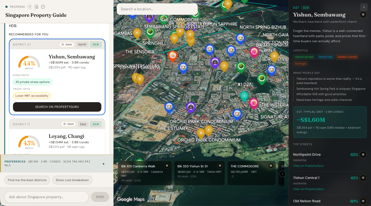Click THE SENSORIA map label
Viewport: 371px width, 206px height.
[140, 52]
